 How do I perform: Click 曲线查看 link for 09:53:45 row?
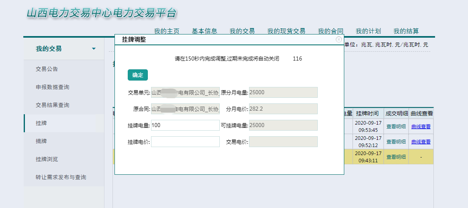pyautogui.click(x=421, y=127)
